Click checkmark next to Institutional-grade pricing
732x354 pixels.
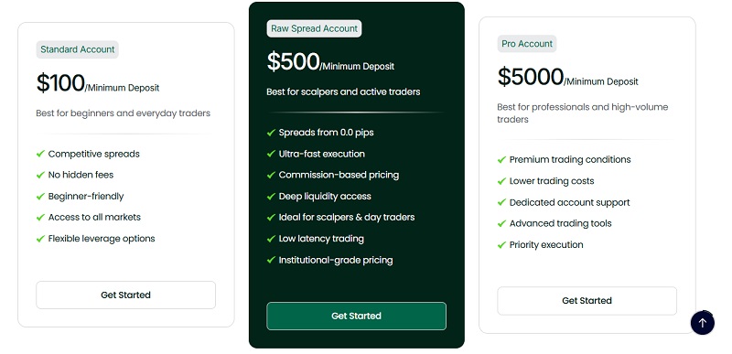(271, 260)
